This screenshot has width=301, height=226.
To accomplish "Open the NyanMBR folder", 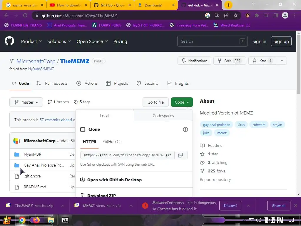I will pos(32,154).
